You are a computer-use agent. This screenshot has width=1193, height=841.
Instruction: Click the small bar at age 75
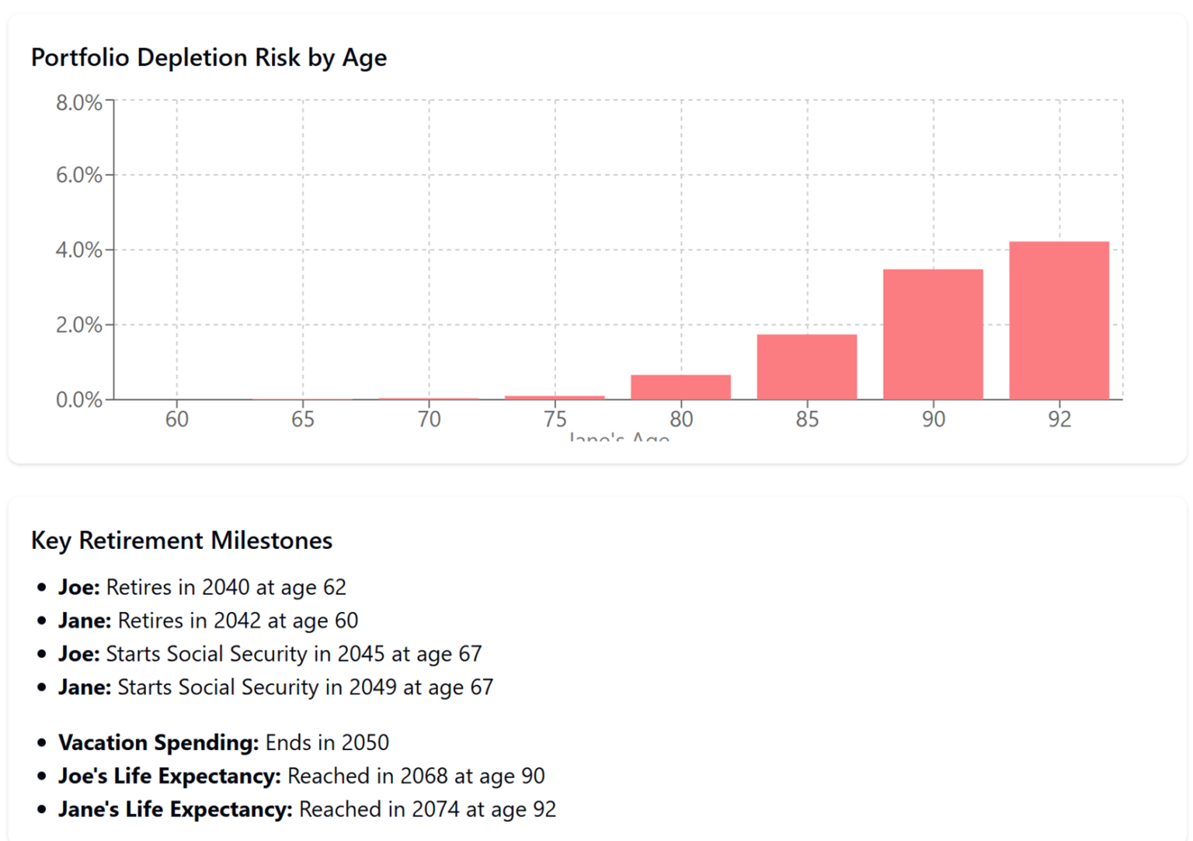(555, 397)
